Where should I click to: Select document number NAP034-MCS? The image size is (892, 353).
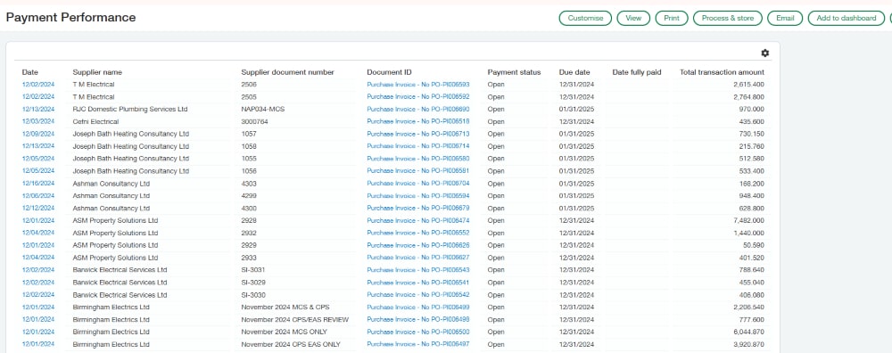click(x=263, y=109)
